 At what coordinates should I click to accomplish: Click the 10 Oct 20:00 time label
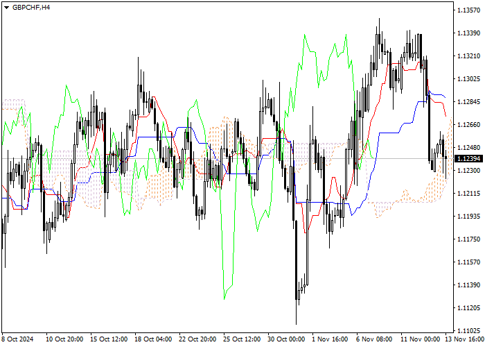(x=64, y=339)
